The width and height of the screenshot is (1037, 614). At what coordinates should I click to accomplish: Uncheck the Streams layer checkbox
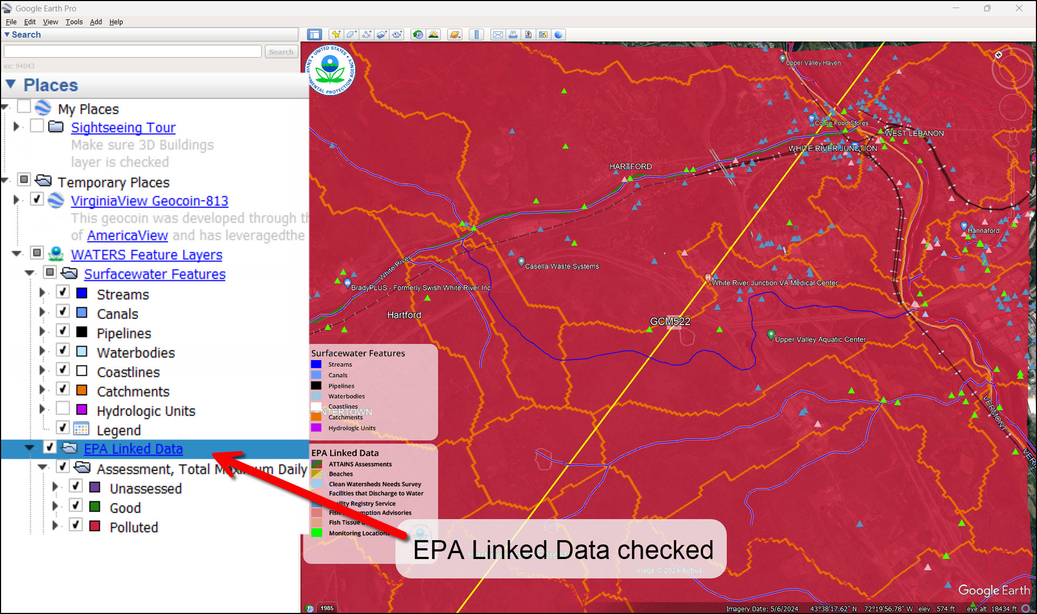click(63, 292)
